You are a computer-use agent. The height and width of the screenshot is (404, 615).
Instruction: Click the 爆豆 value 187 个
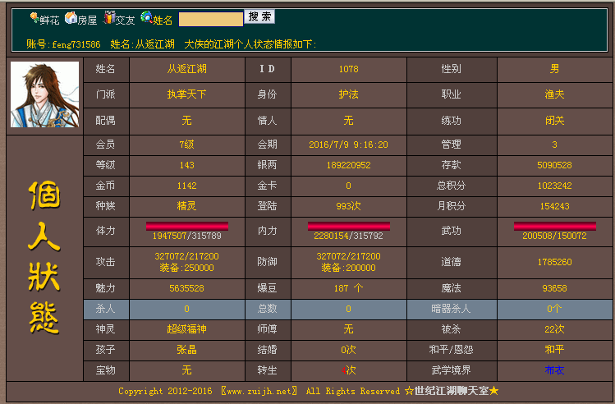(x=349, y=288)
